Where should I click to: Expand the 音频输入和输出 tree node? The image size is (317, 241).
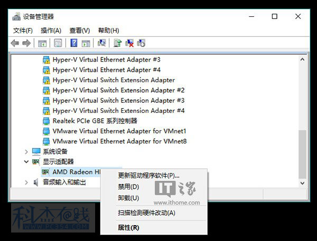click(26, 182)
